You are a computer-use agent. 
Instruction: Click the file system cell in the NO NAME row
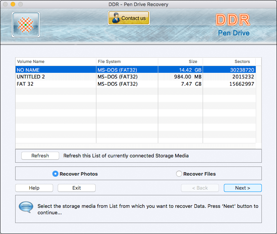[127, 70]
